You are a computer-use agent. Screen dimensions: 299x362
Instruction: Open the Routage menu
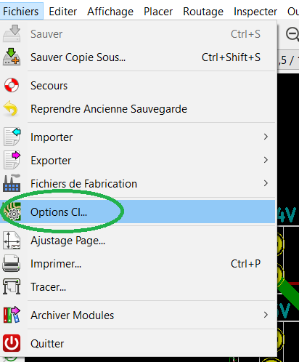[x=203, y=12]
